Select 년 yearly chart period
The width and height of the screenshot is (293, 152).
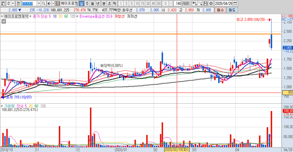point(98,3)
